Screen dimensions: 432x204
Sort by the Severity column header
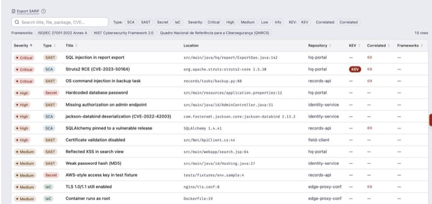(23, 46)
